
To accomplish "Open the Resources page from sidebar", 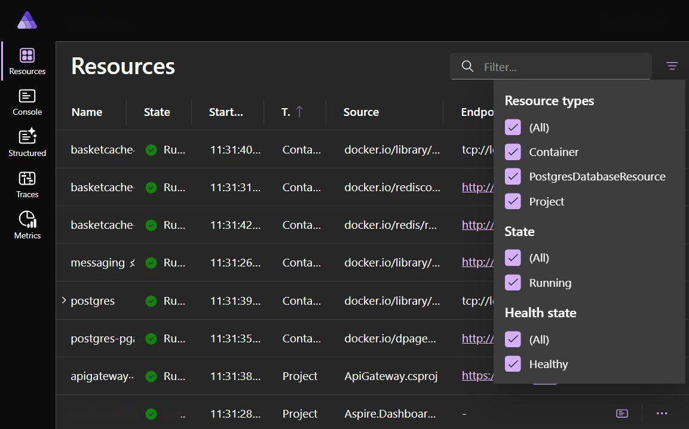I will coord(27,61).
